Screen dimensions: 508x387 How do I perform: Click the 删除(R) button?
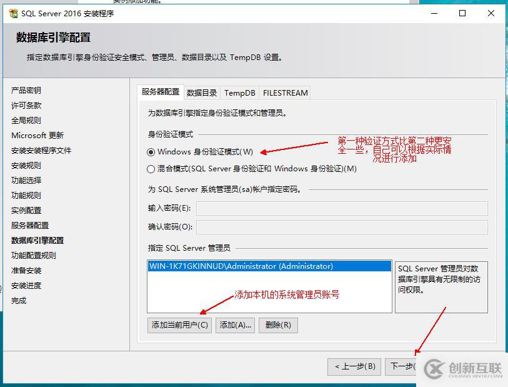pos(279,325)
